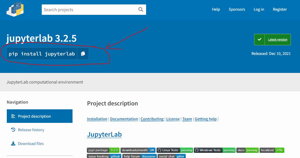
Task: Open the Installation link
Action: [97, 119]
